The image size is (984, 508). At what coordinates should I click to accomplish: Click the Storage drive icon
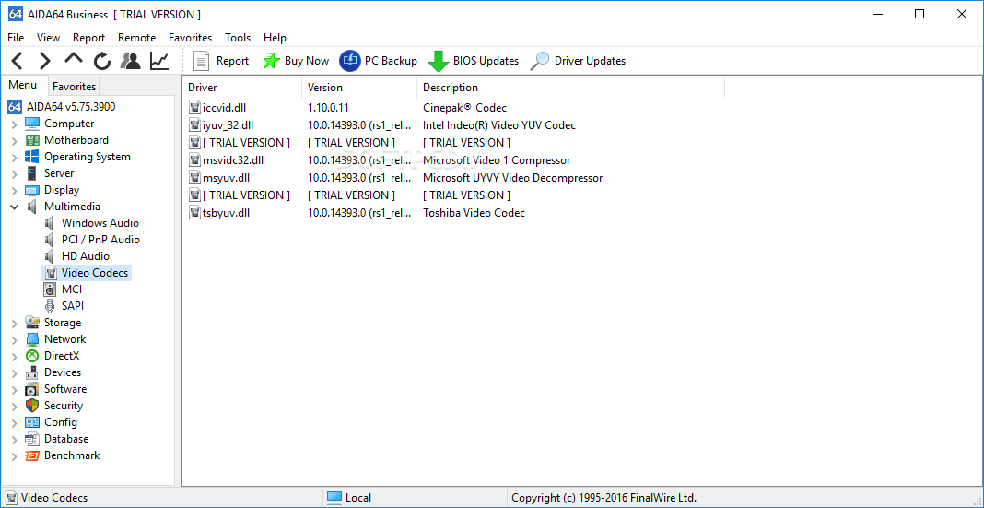[32, 323]
